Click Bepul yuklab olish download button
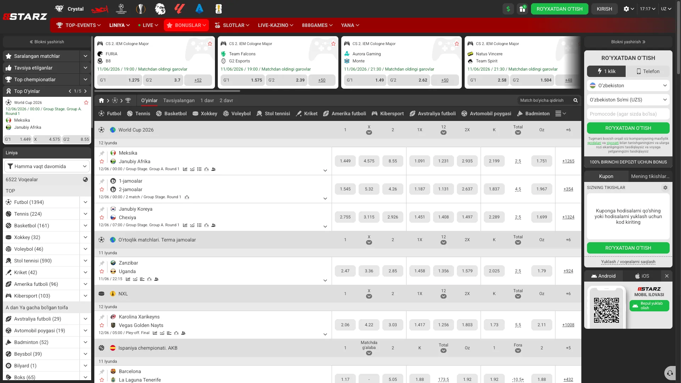This screenshot has height=383, width=681. pyautogui.click(x=649, y=306)
